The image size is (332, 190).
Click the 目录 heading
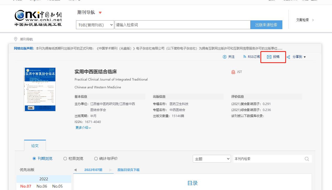[193, 183]
